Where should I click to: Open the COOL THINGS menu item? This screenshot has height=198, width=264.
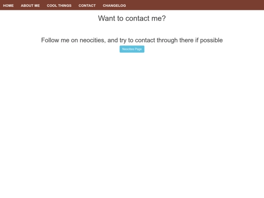tap(59, 5)
